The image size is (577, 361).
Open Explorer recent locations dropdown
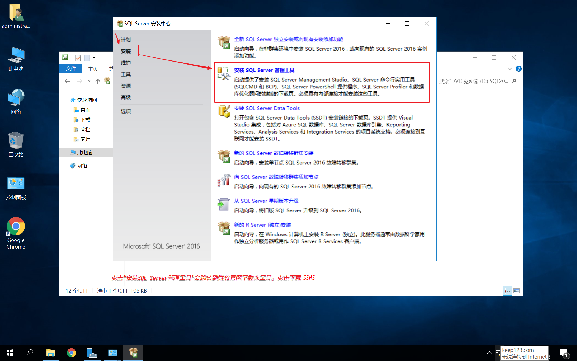pyautogui.click(x=89, y=81)
